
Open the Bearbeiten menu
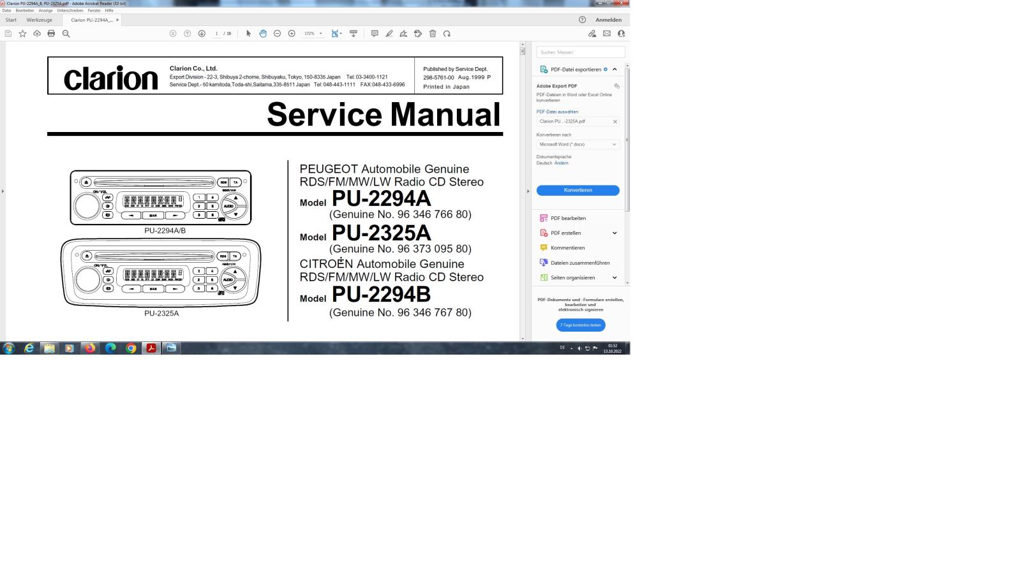coord(25,11)
